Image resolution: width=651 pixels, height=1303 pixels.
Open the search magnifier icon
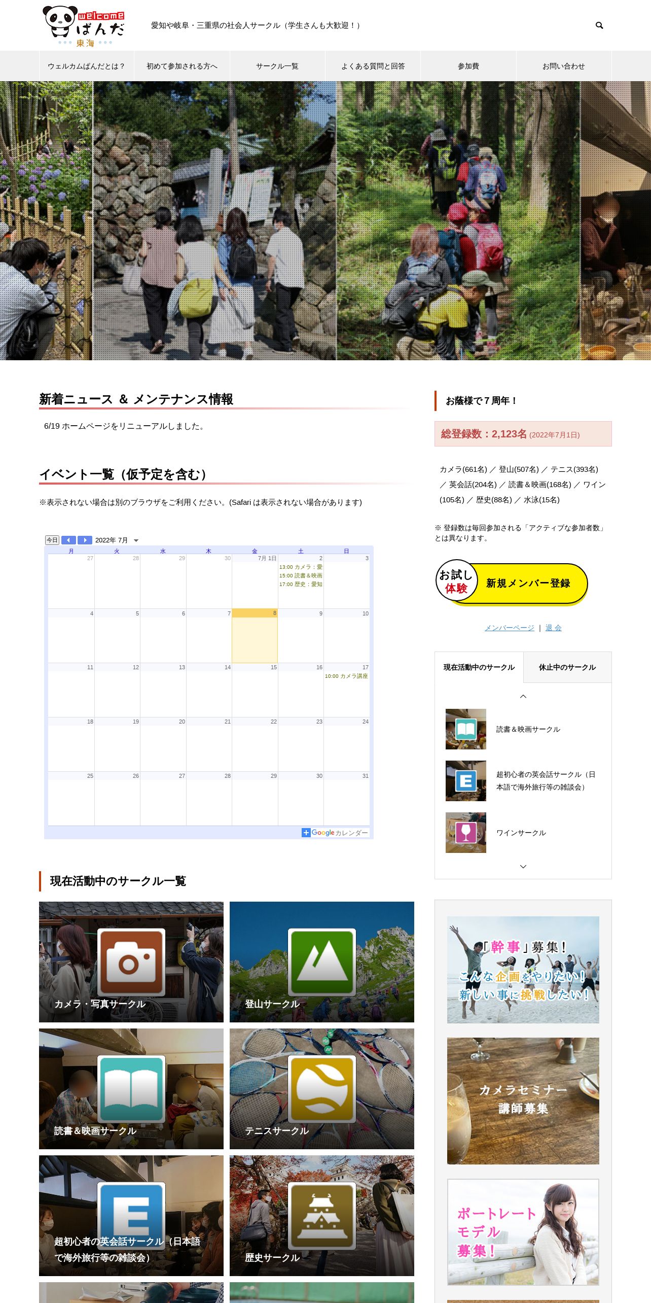click(599, 25)
